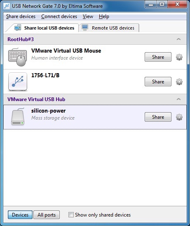Select the All ports view button
Screen dimensions: 190x226
[47, 215]
